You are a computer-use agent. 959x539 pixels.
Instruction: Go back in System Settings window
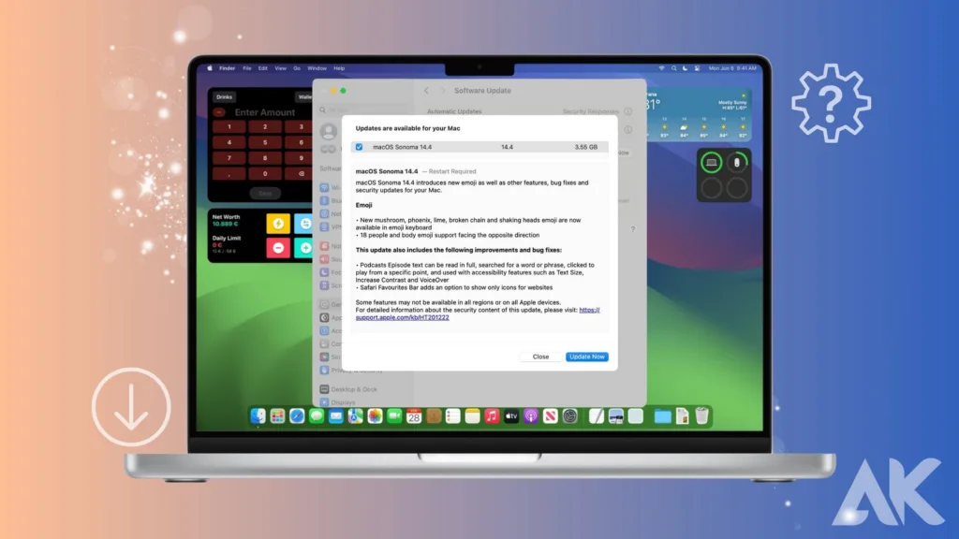pos(426,91)
